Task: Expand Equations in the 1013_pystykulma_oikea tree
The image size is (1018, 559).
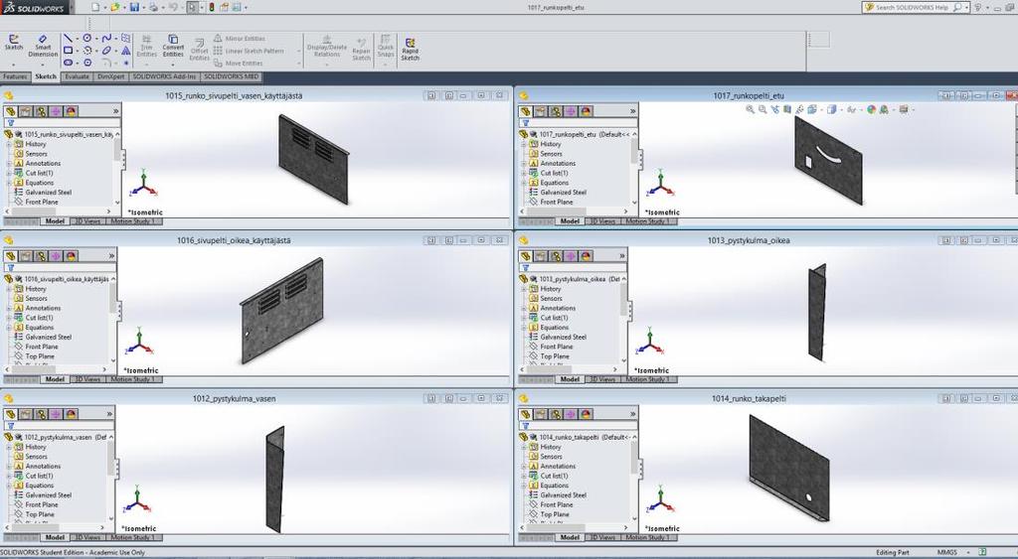Action: [524, 328]
